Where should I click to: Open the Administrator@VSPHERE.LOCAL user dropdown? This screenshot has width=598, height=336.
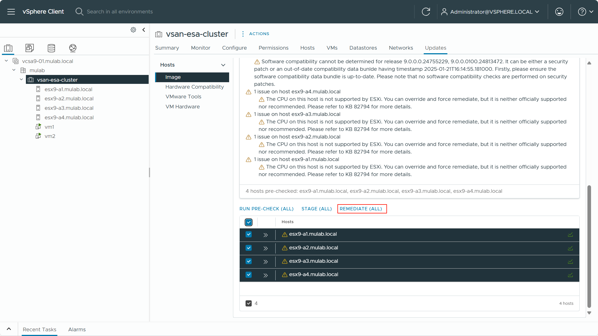click(x=491, y=12)
